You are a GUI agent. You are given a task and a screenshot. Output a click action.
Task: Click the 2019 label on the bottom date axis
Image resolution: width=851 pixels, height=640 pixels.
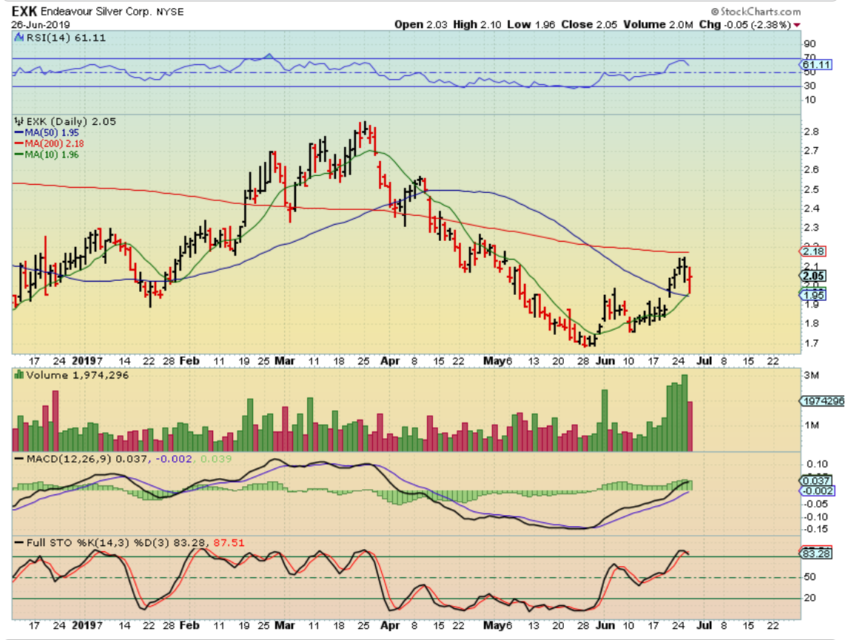pyautogui.click(x=84, y=625)
